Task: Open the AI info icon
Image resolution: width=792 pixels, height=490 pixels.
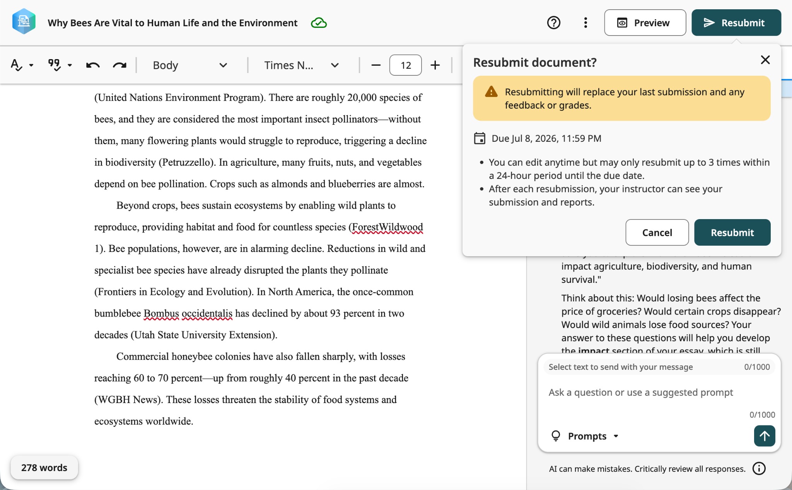Action: pyautogui.click(x=759, y=468)
